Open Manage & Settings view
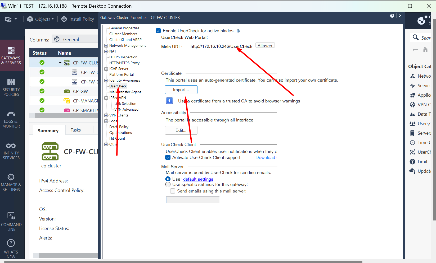Image resolution: width=436 pixels, height=263 pixels. point(11,182)
